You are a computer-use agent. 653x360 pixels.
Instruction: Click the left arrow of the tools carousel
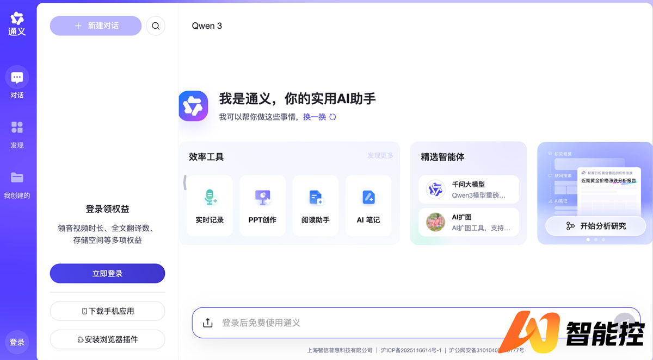click(185, 183)
